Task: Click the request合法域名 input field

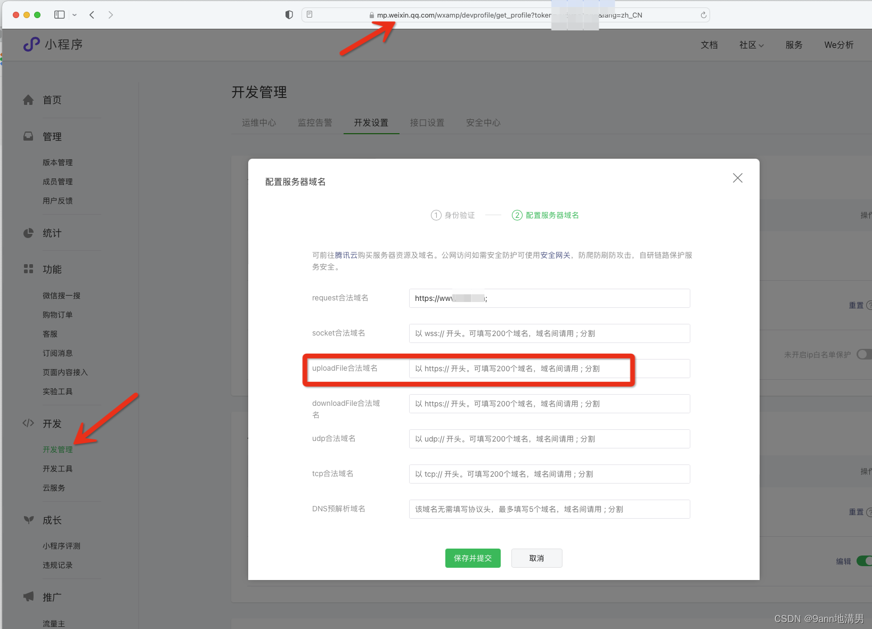Action: (x=550, y=298)
